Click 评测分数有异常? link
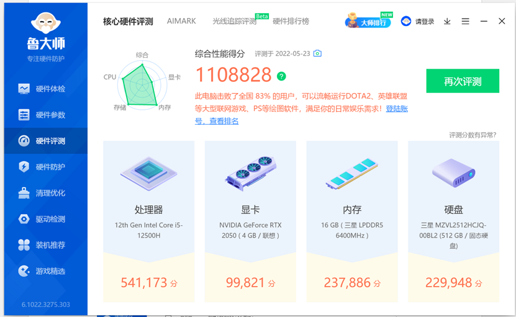Screen dimensions: 516x317 473,135
